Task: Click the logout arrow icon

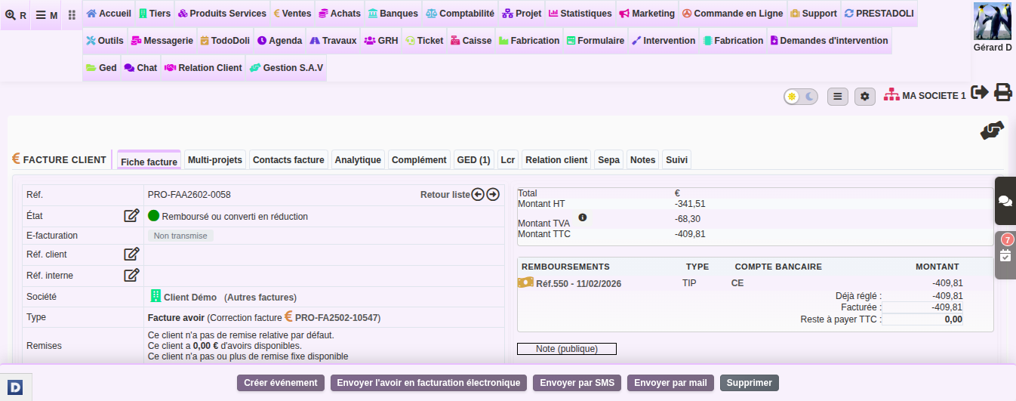Action: point(980,92)
